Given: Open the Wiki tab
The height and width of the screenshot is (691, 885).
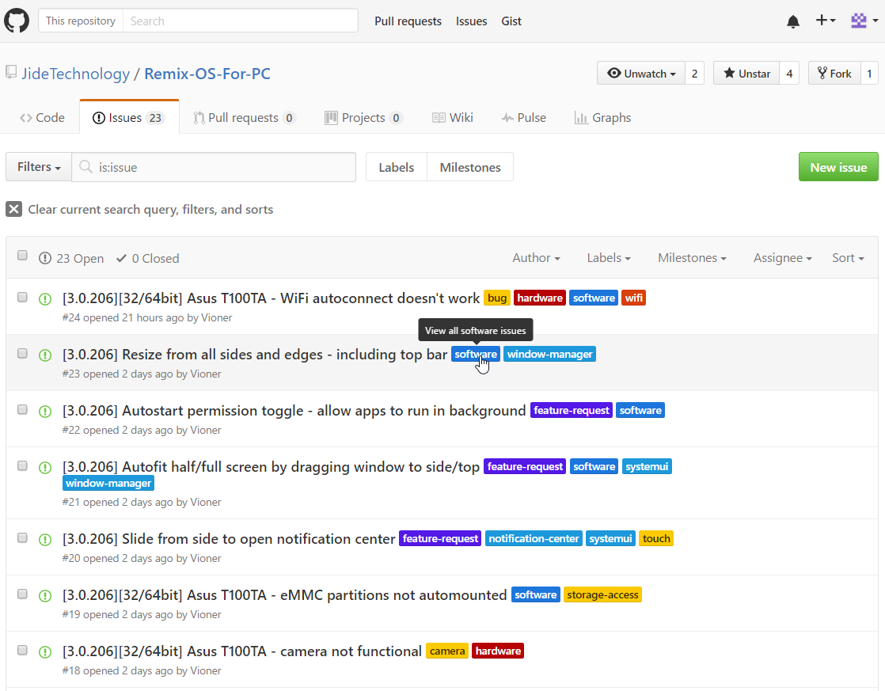Looking at the screenshot, I should click(453, 117).
